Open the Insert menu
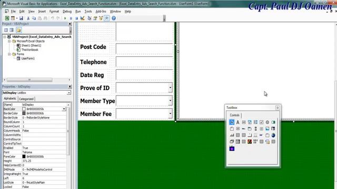The width and height of the screenshot is (337, 189). pyautogui.click(x=42, y=12)
